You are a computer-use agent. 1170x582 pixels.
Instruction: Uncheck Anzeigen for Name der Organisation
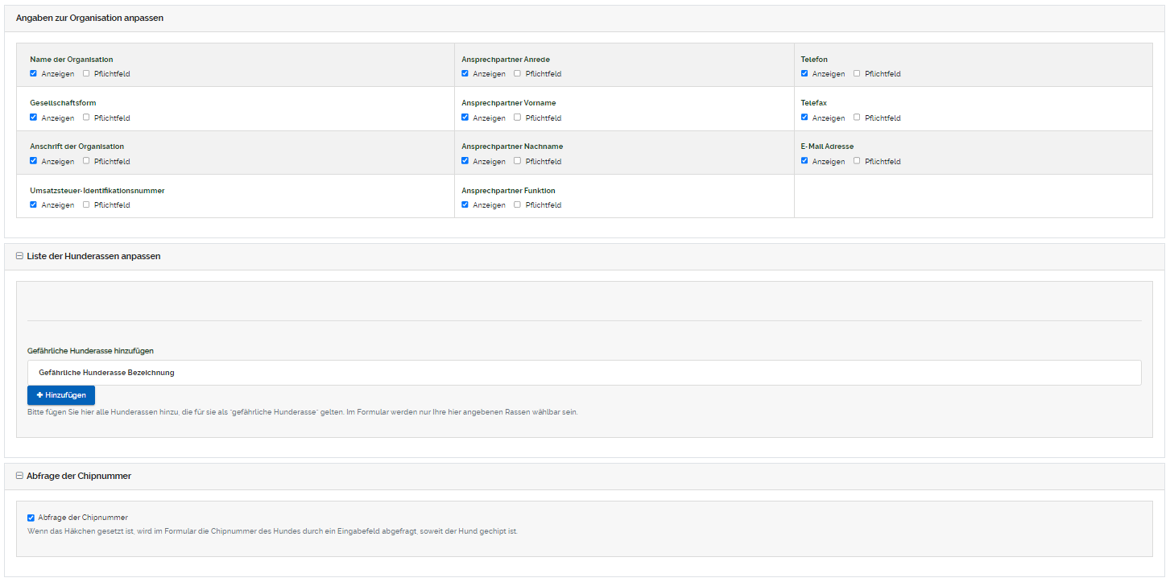click(x=34, y=73)
